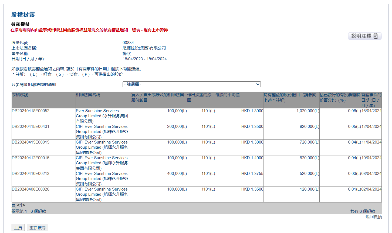Viewport: 392px width, 233px height.
Task: Sort by 每股的平均價 column header
Action: click(227, 95)
